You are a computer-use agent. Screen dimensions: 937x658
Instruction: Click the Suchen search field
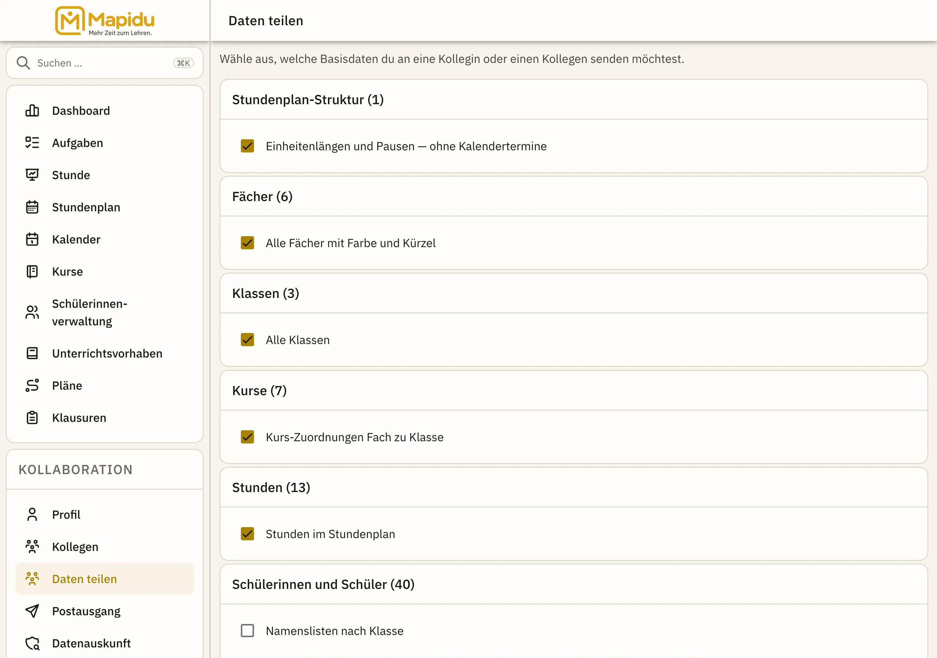104,63
